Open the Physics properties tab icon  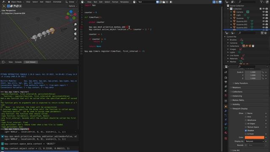(226, 119)
